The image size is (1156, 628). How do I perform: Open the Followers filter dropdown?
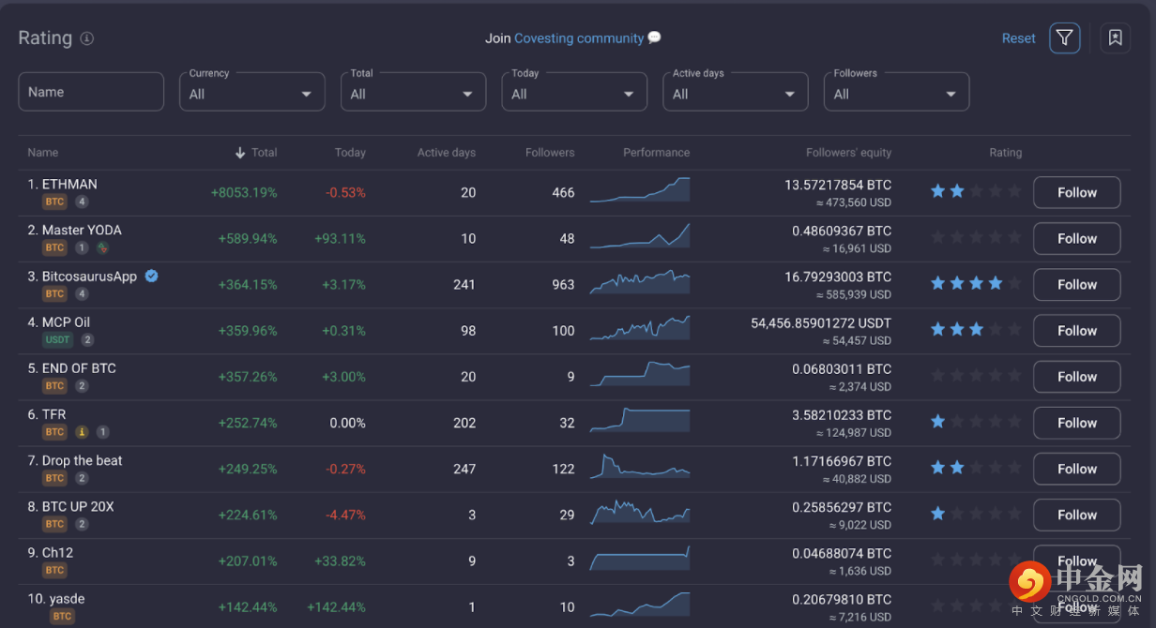896,93
